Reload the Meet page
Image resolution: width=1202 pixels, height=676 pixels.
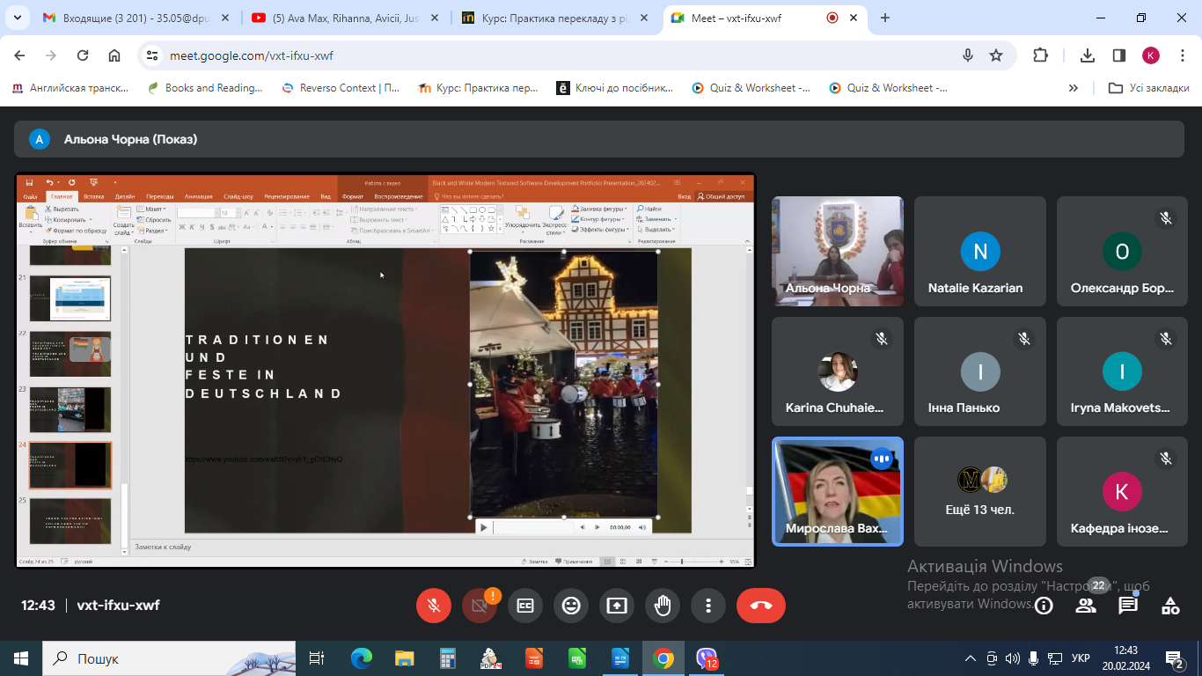83,55
